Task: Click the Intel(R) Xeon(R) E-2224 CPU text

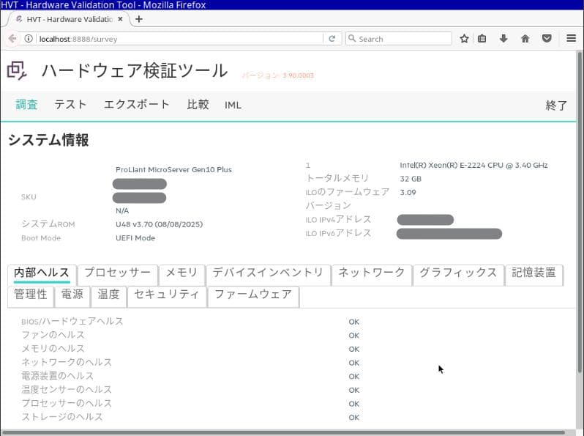Action: 473,165
